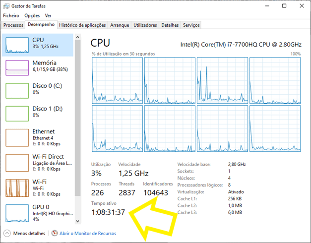
Task: Click the Resource Monitor icon
Action: tap(55, 233)
